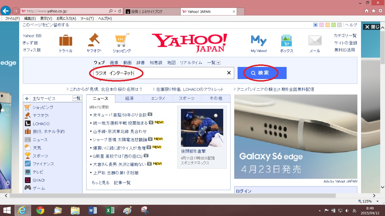385x216 pixels.
Task: Click the 一覧 button in services header
Action: pos(77,98)
